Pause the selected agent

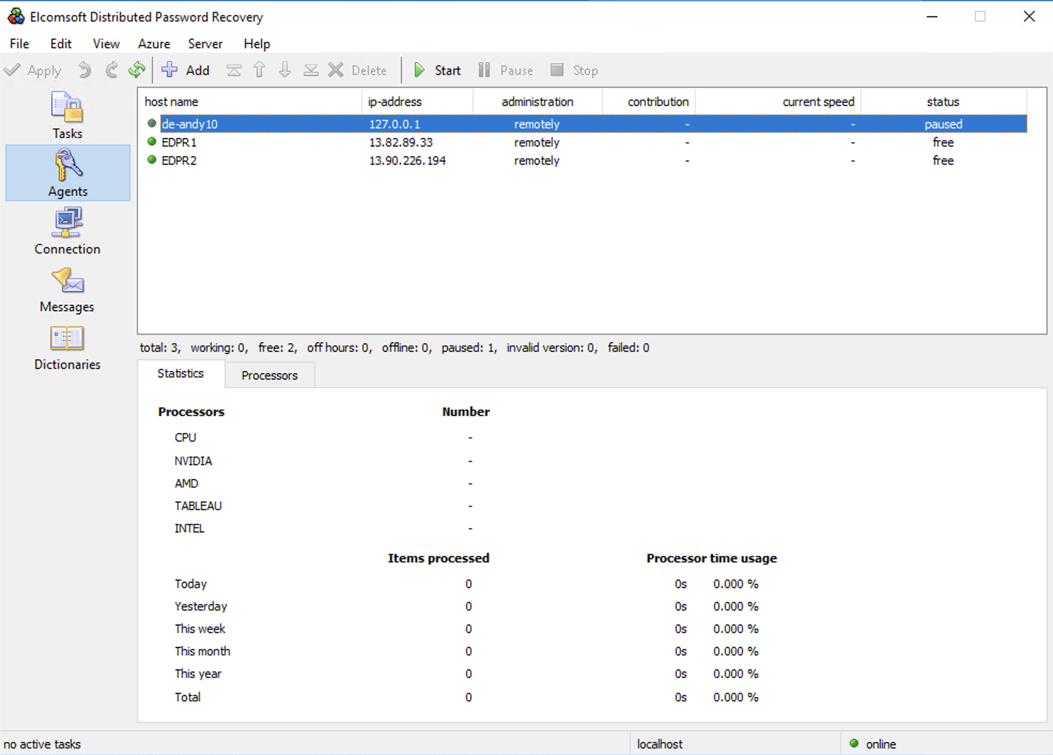point(505,70)
